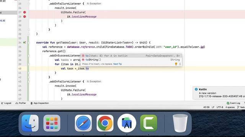Switch to Android Studio in the Dock
The image size is (245, 137).
coord(127,123)
